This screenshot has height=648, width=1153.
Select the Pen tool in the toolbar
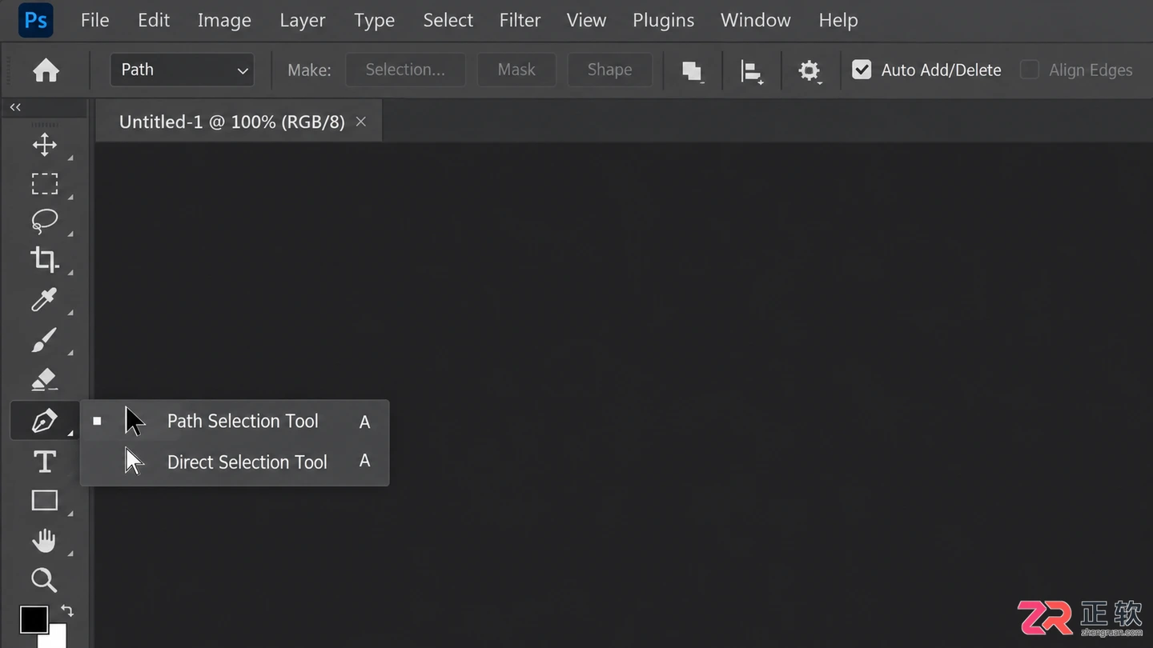pyautogui.click(x=44, y=421)
